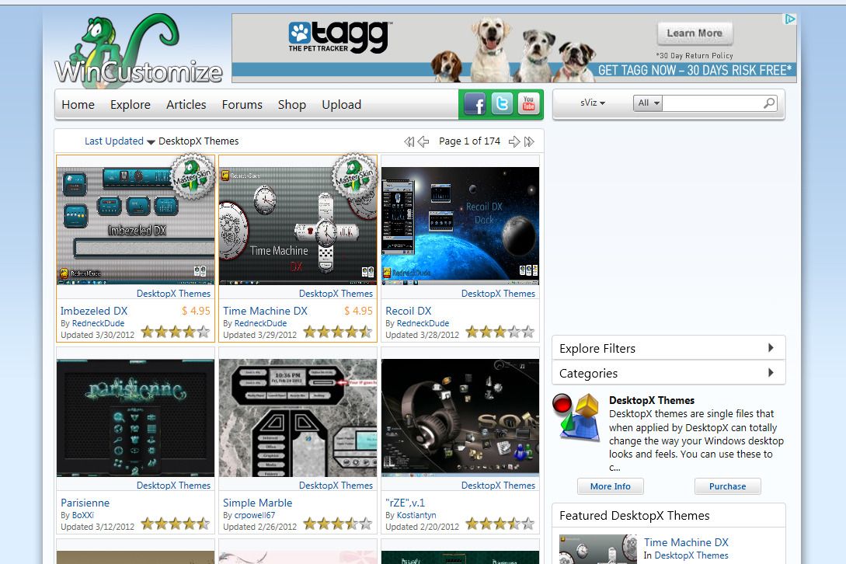Screen dimensions: 846x564
Task: Open the Articles menu item
Action: coord(186,105)
